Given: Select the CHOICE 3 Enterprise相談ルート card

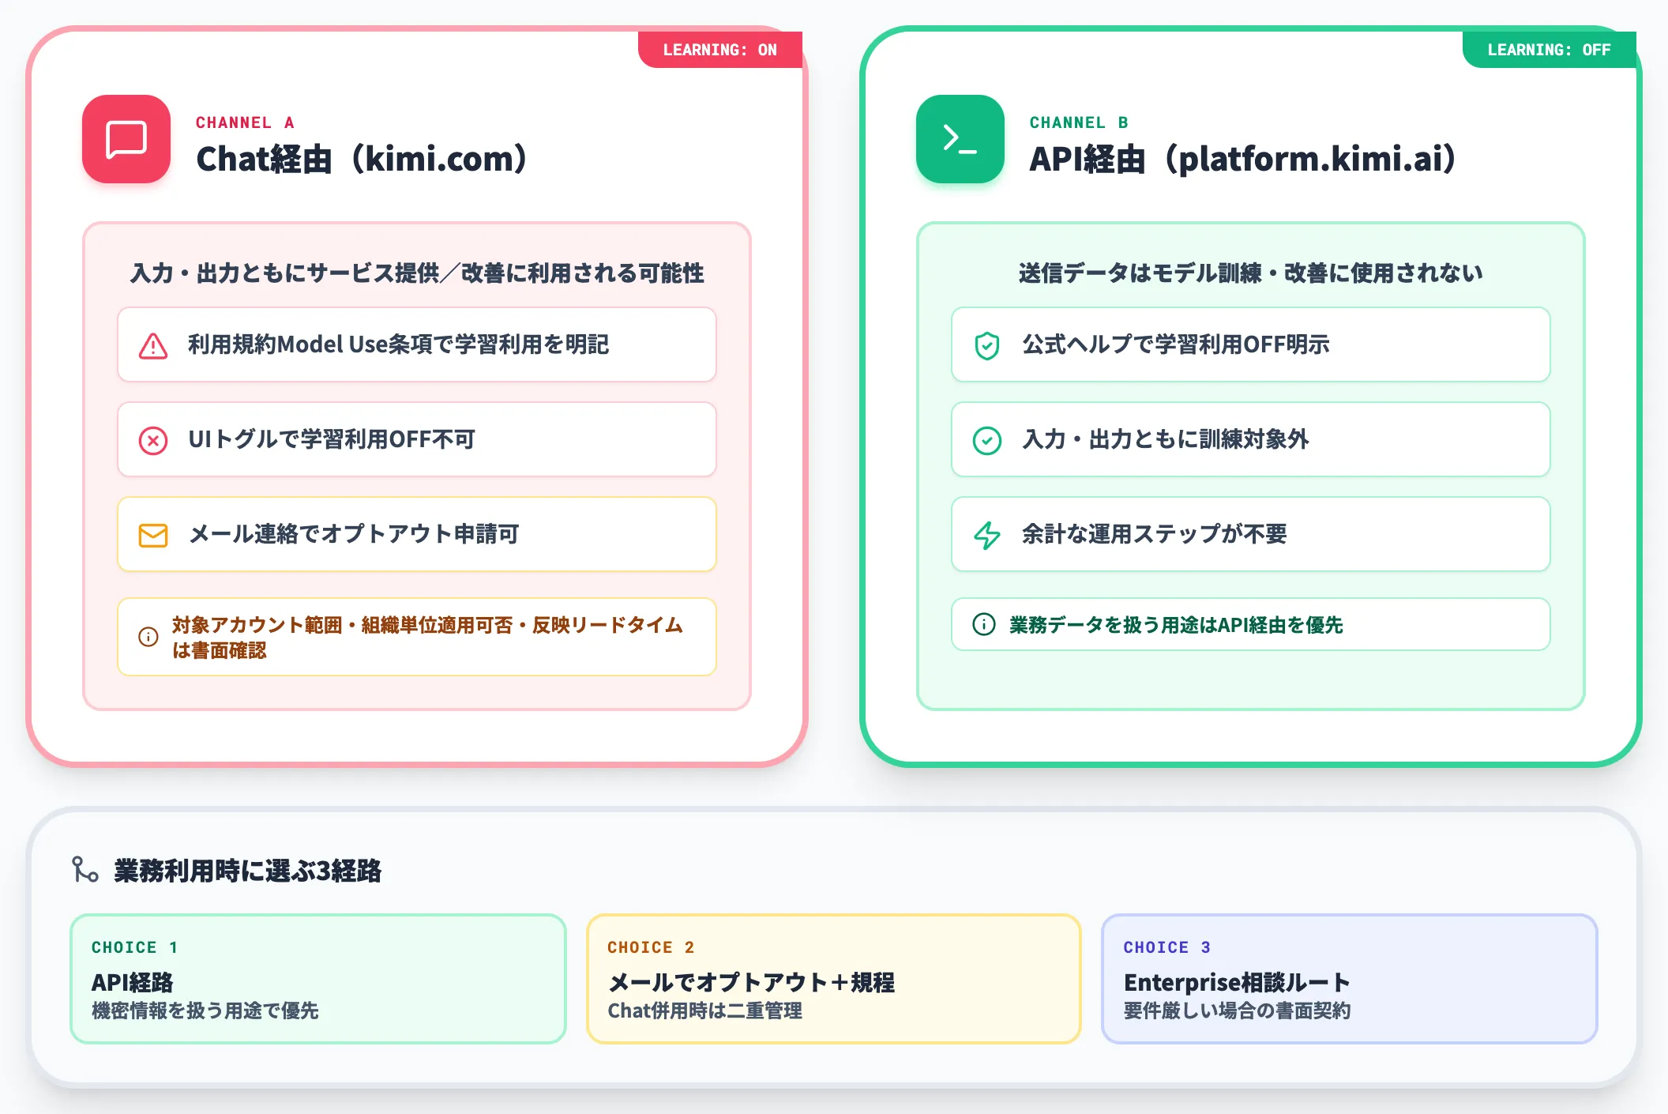Looking at the screenshot, I should click(x=1350, y=979).
